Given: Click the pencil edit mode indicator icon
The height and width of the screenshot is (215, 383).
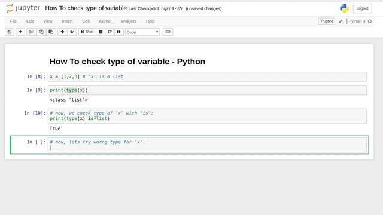Looking at the screenshot, I should 341,21.
